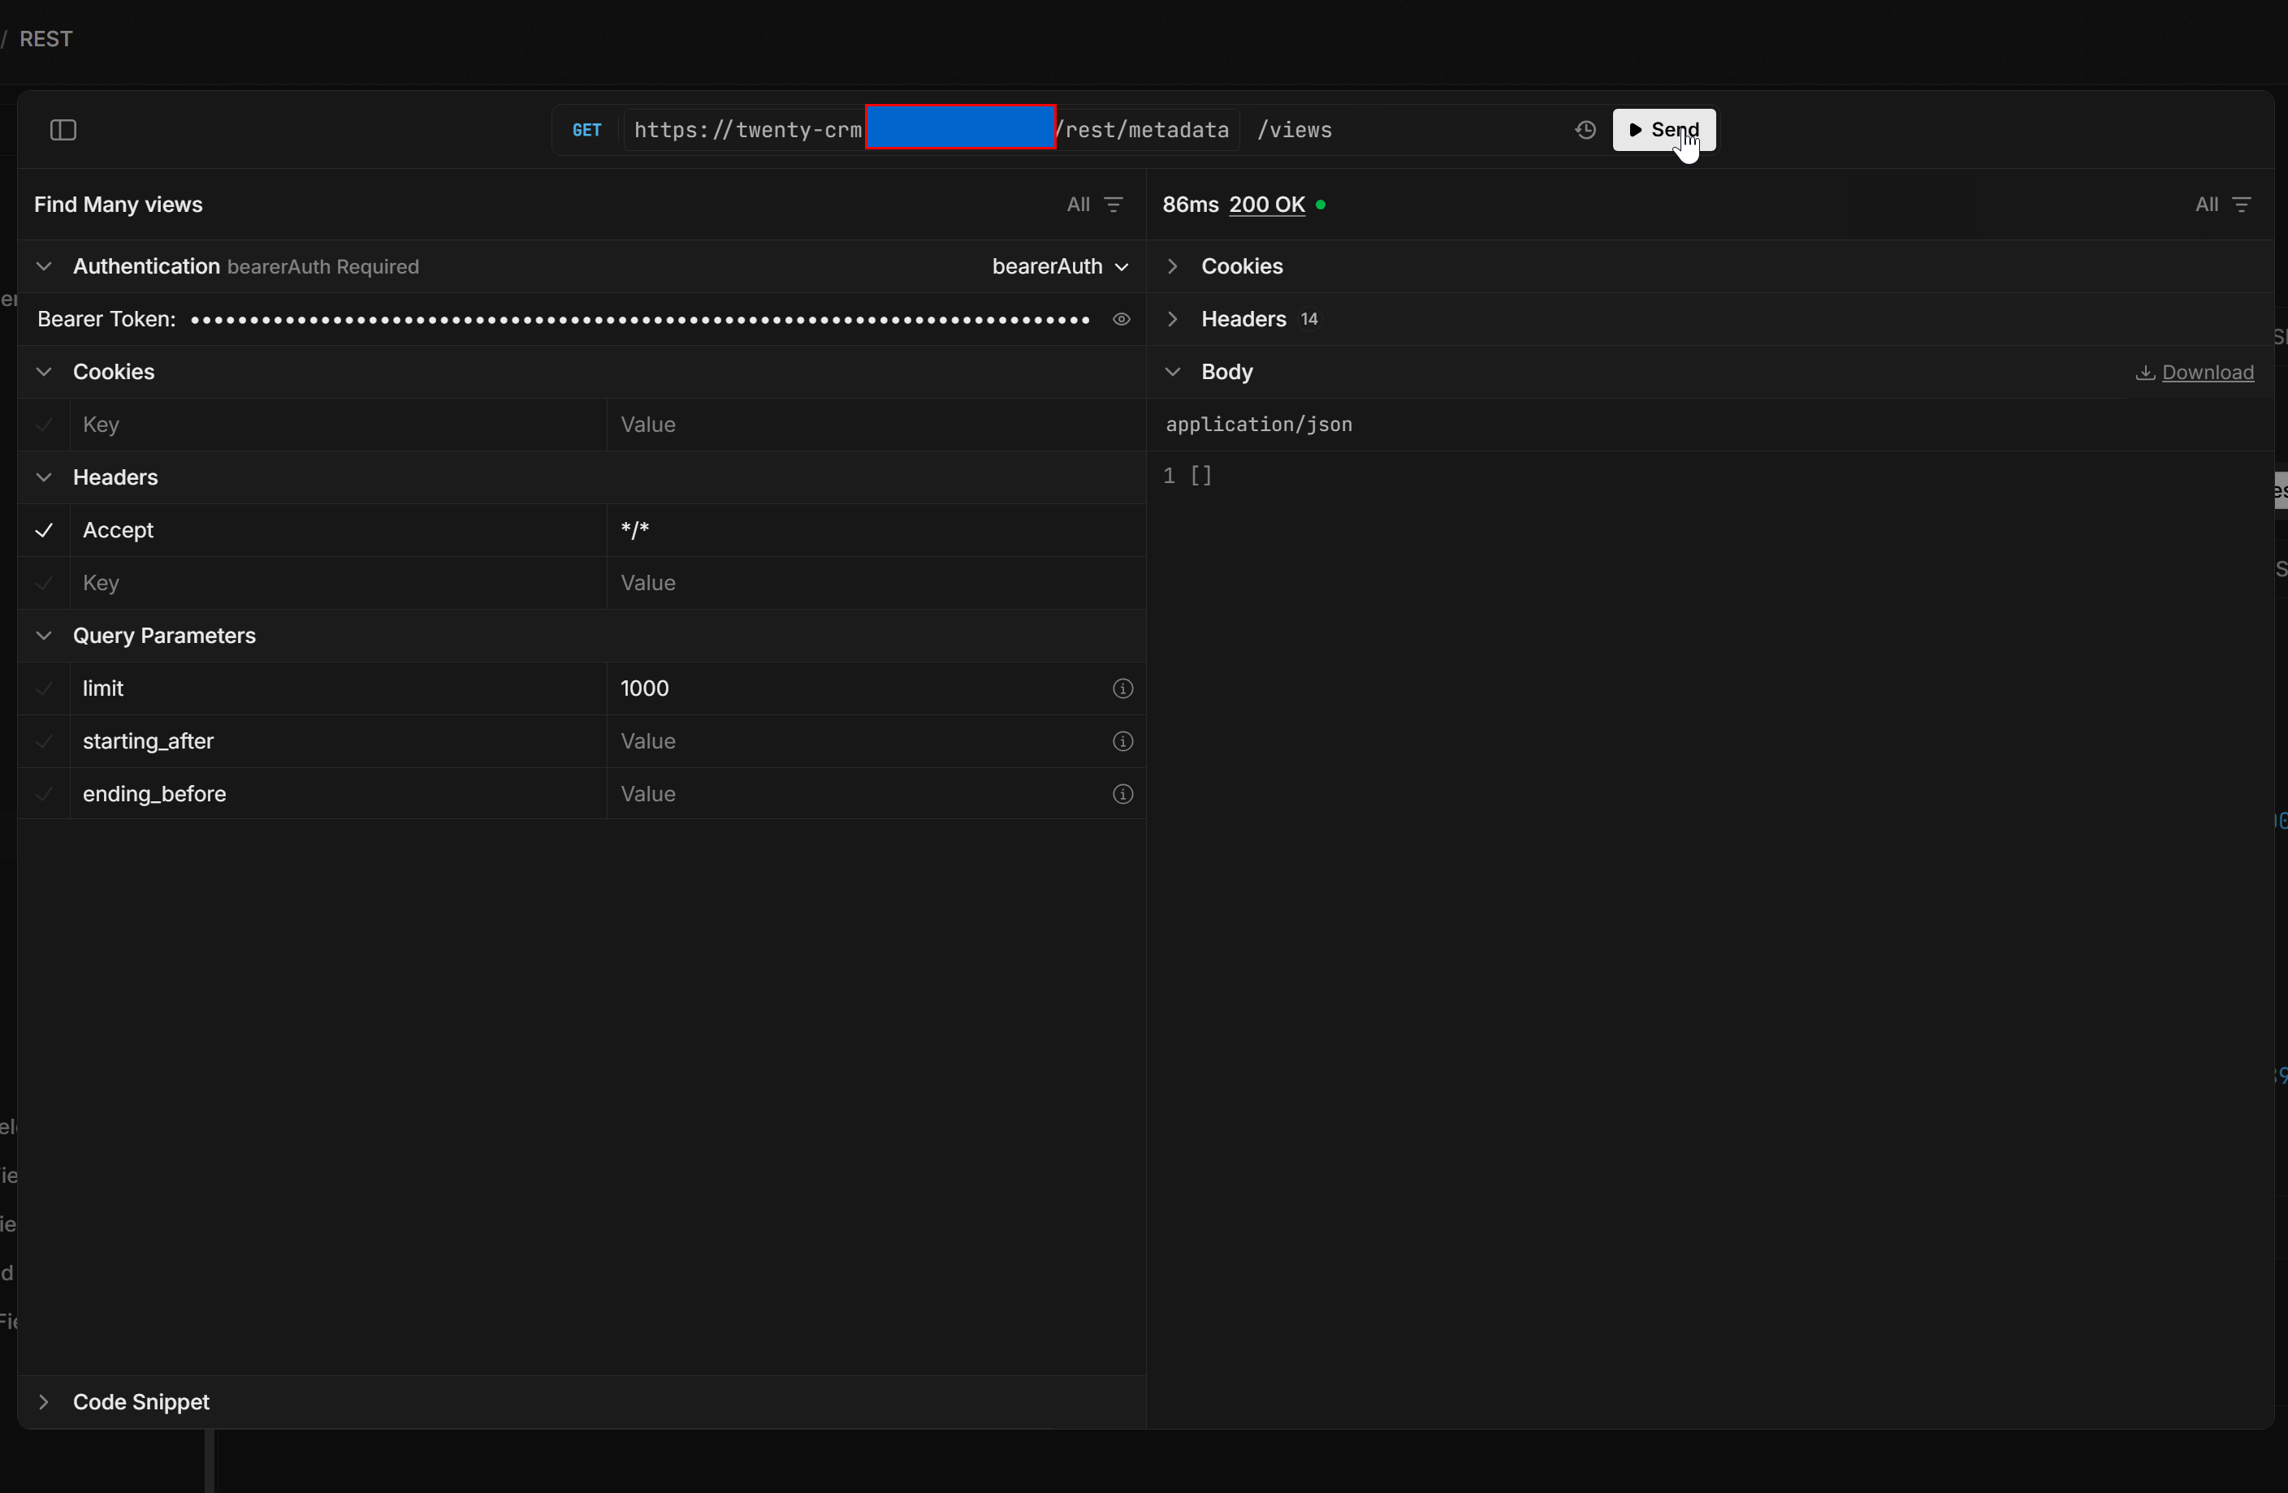Open request history clock icon

click(1585, 130)
